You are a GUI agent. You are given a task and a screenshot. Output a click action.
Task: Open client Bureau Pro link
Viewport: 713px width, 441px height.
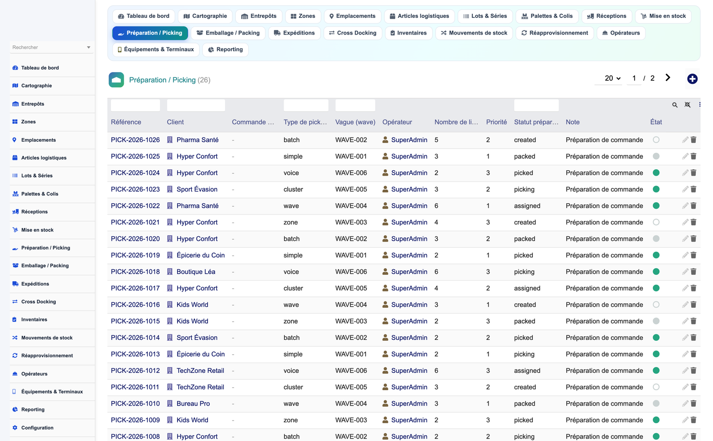[193, 404]
